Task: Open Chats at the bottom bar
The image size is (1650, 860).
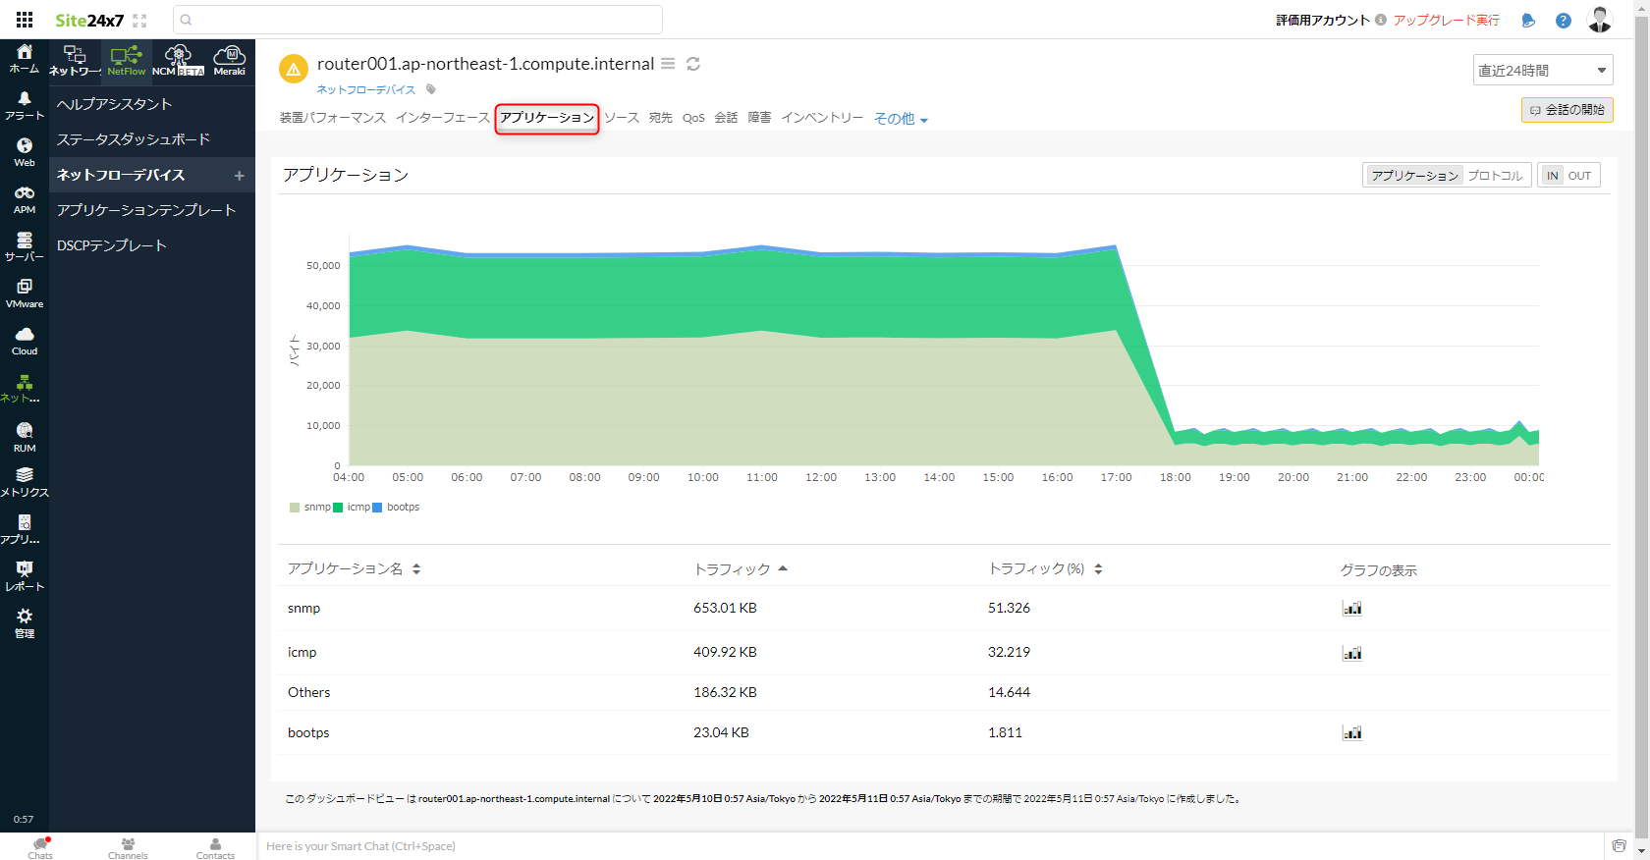Action: [x=40, y=848]
